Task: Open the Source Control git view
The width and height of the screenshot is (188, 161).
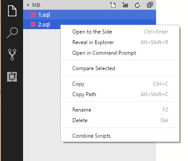Action: point(12,55)
